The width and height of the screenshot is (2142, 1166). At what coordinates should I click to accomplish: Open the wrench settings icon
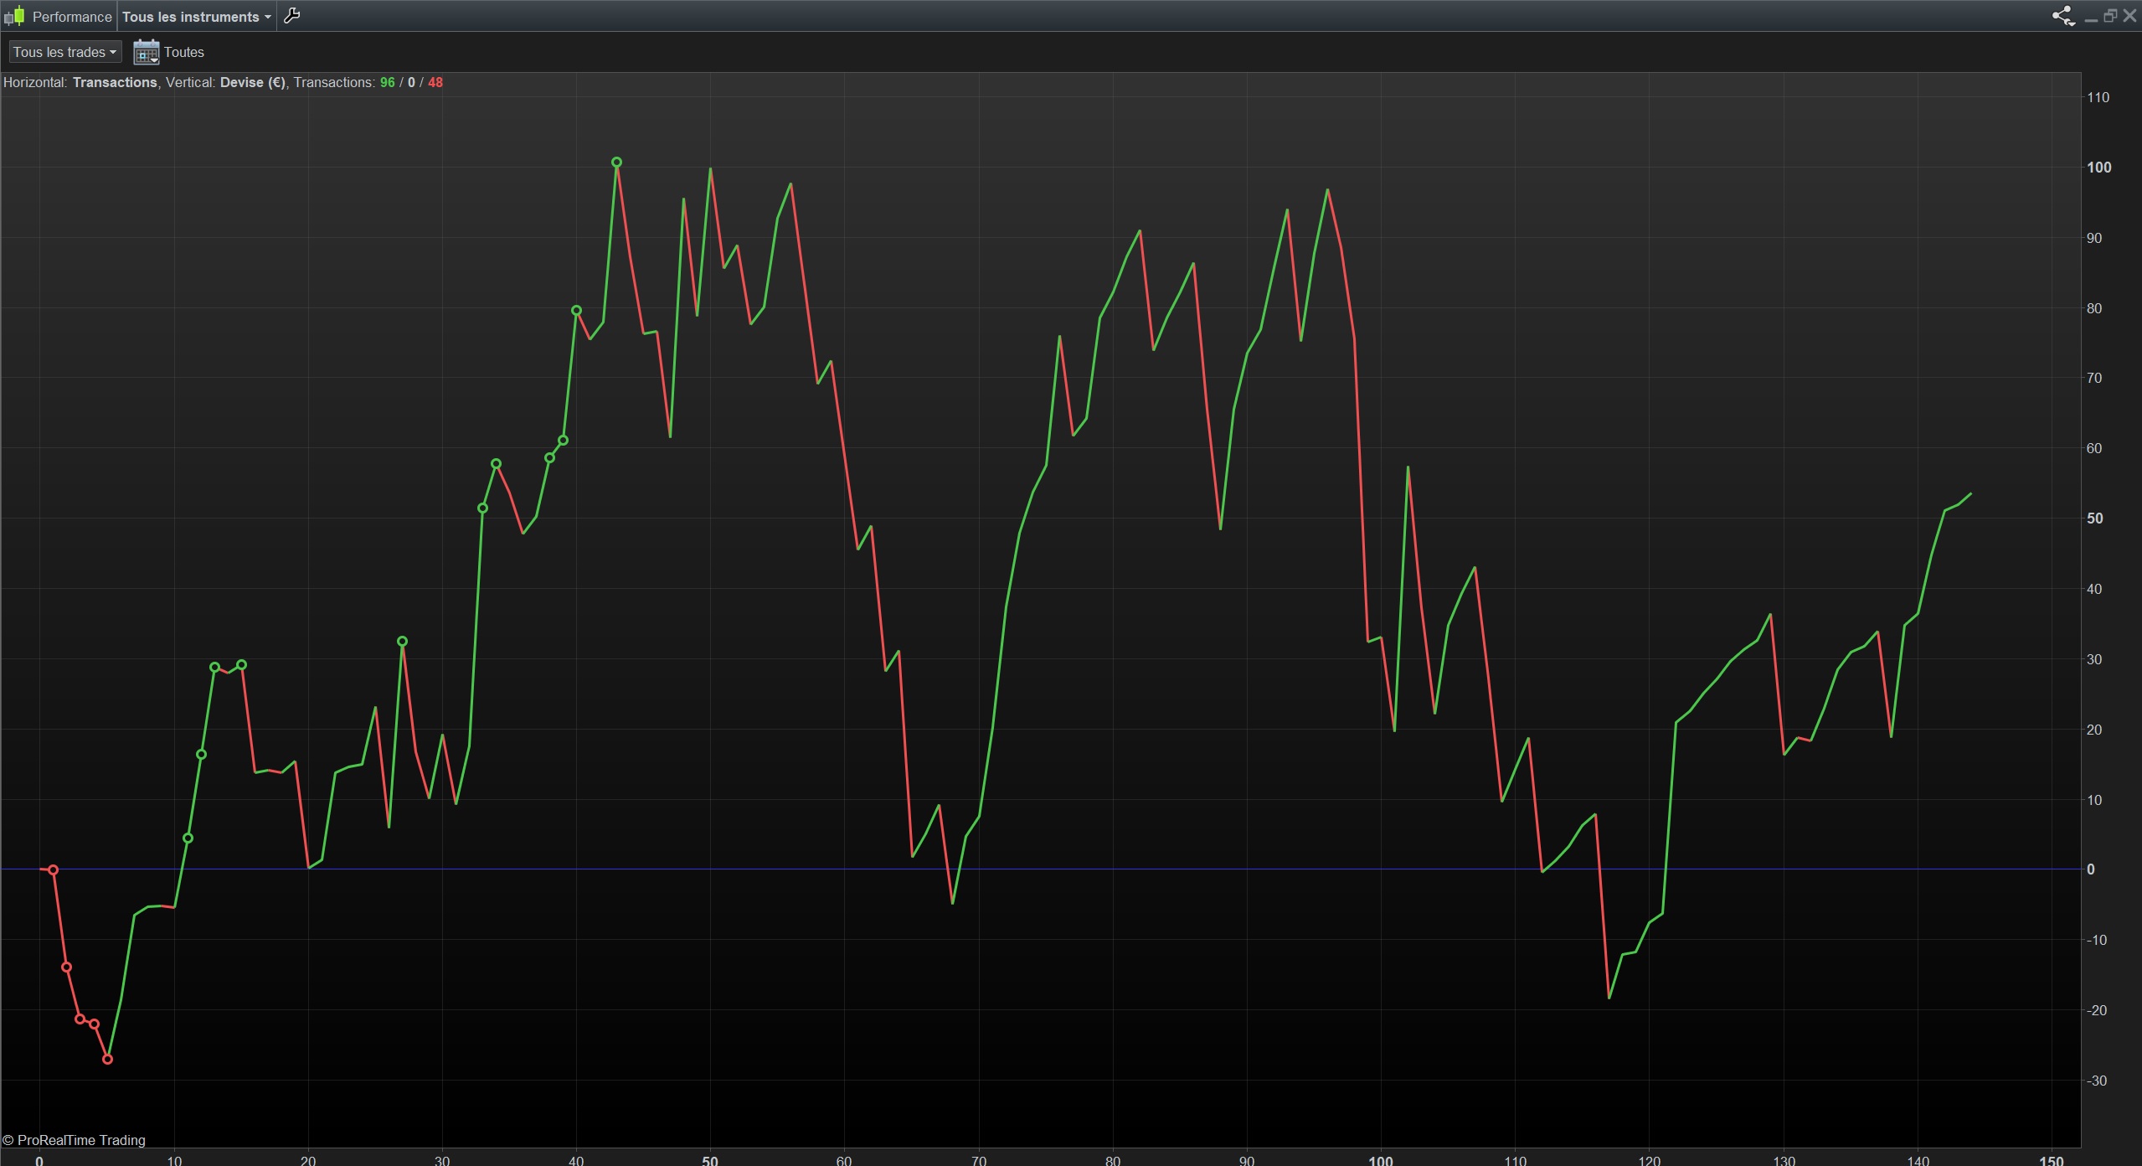pos(291,16)
